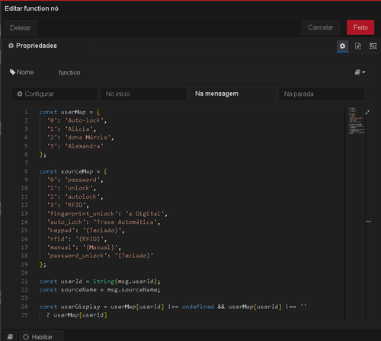Open the Nome library book dropdown
Image resolution: width=381 pixels, height=341 pixels.
point(360,72)
